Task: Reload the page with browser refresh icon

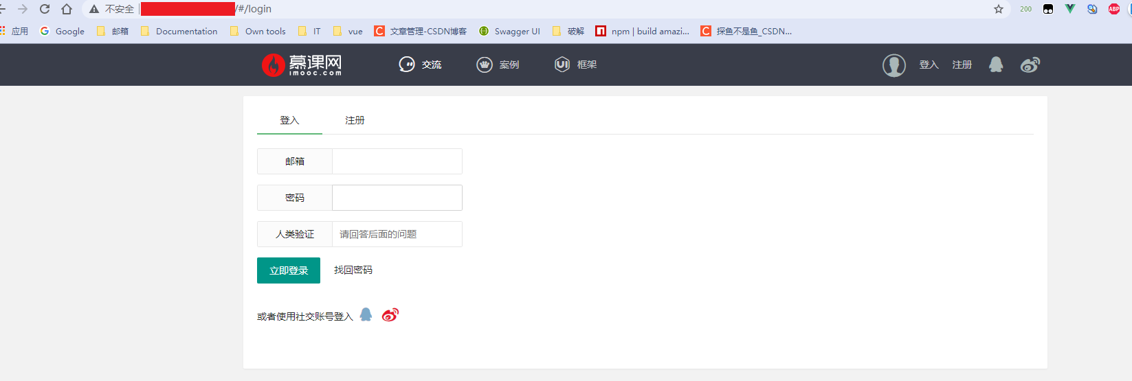Action: (45, 9)
